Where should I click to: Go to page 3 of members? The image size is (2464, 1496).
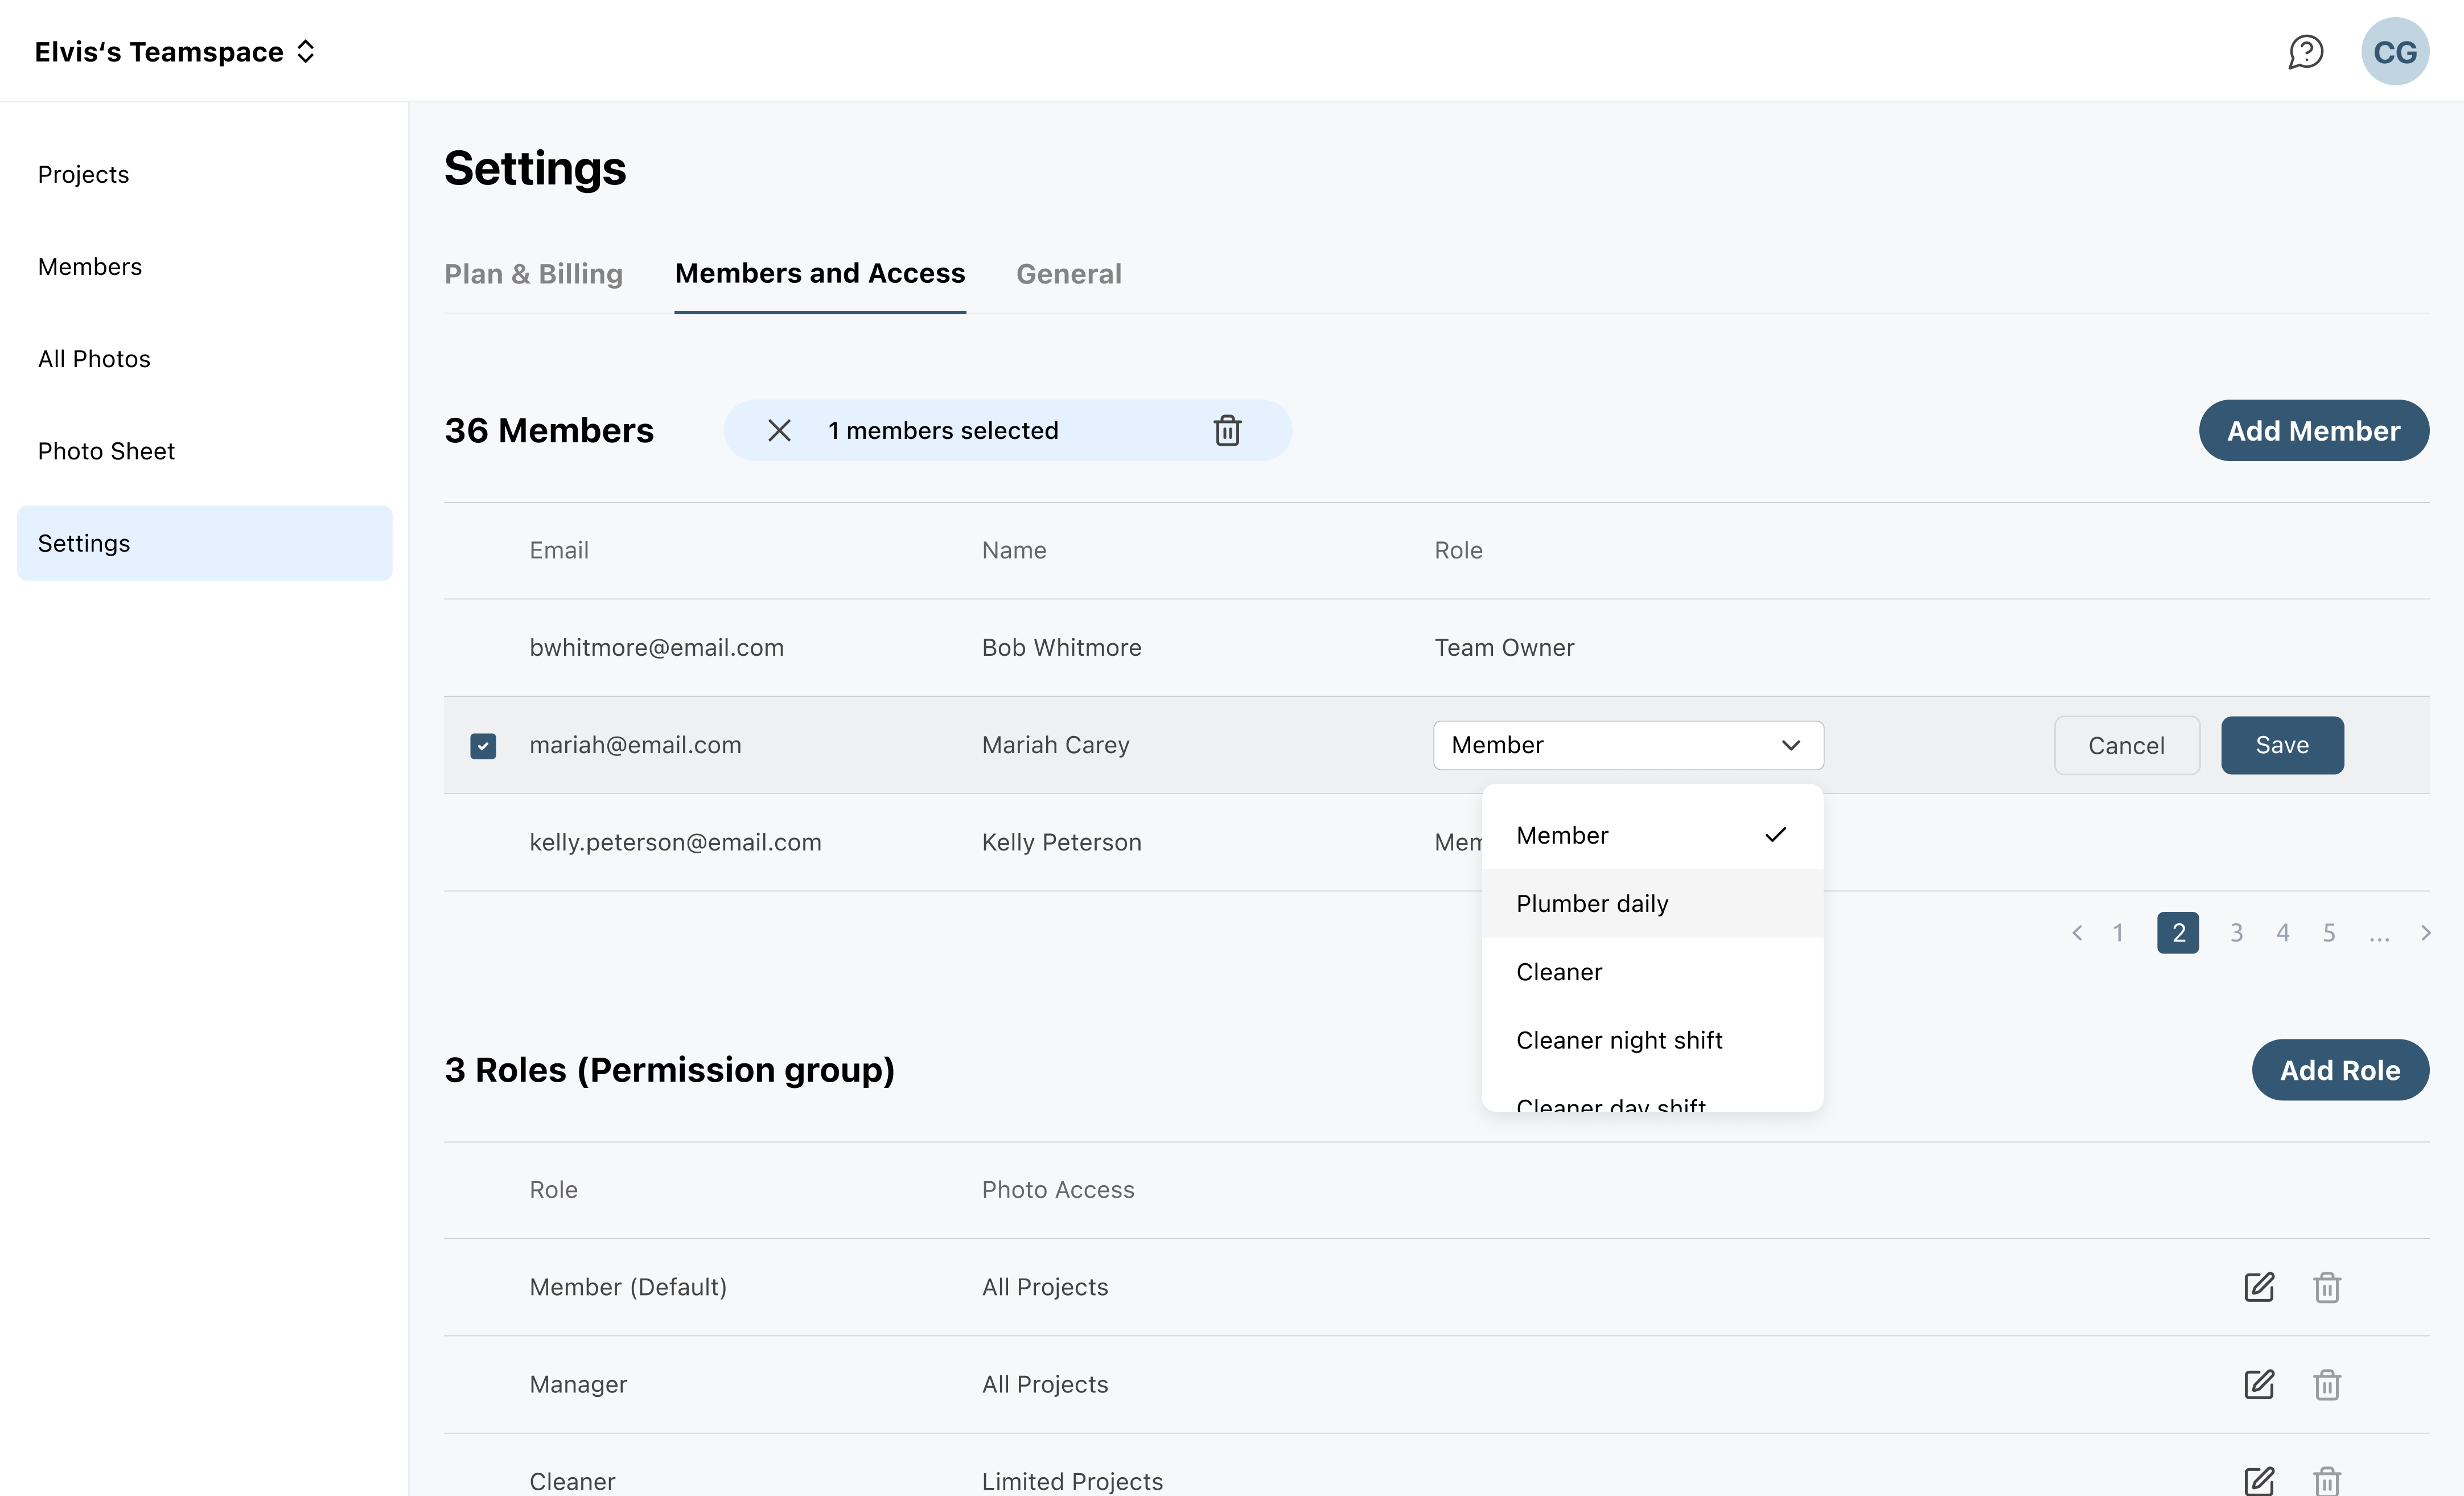tap(2236, 933)
